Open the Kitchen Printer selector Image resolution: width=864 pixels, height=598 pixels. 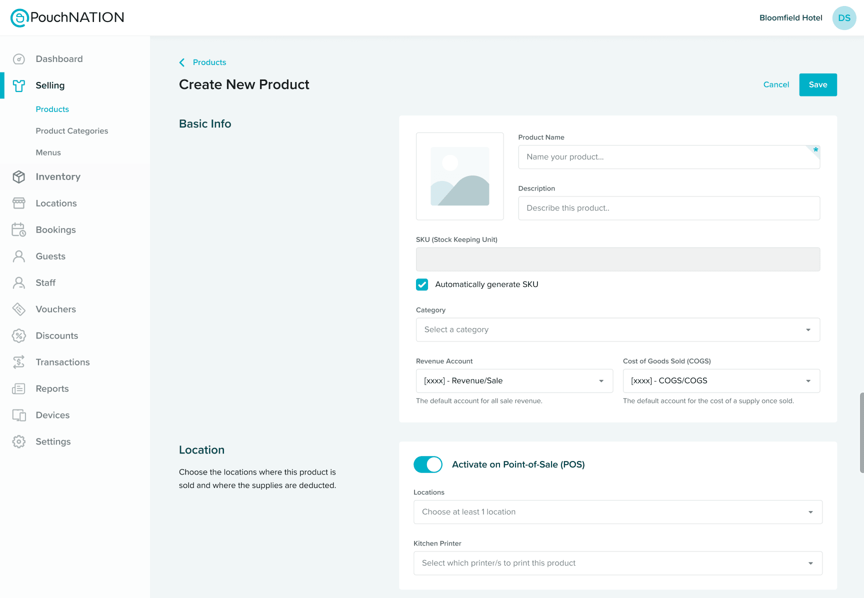(617, 563)
